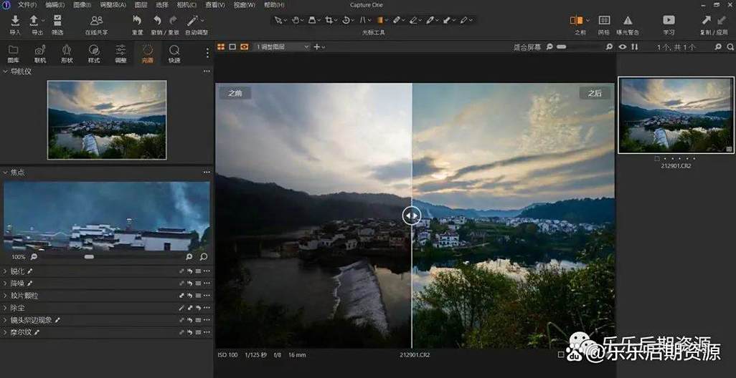This screenshot has width=736, height=378.
Task: Select the pointer cursor tool
Action: [x=278, y=20]
